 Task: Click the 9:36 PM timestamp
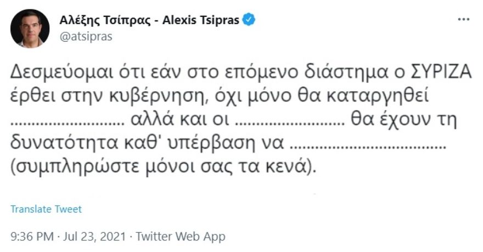(32, 237)
